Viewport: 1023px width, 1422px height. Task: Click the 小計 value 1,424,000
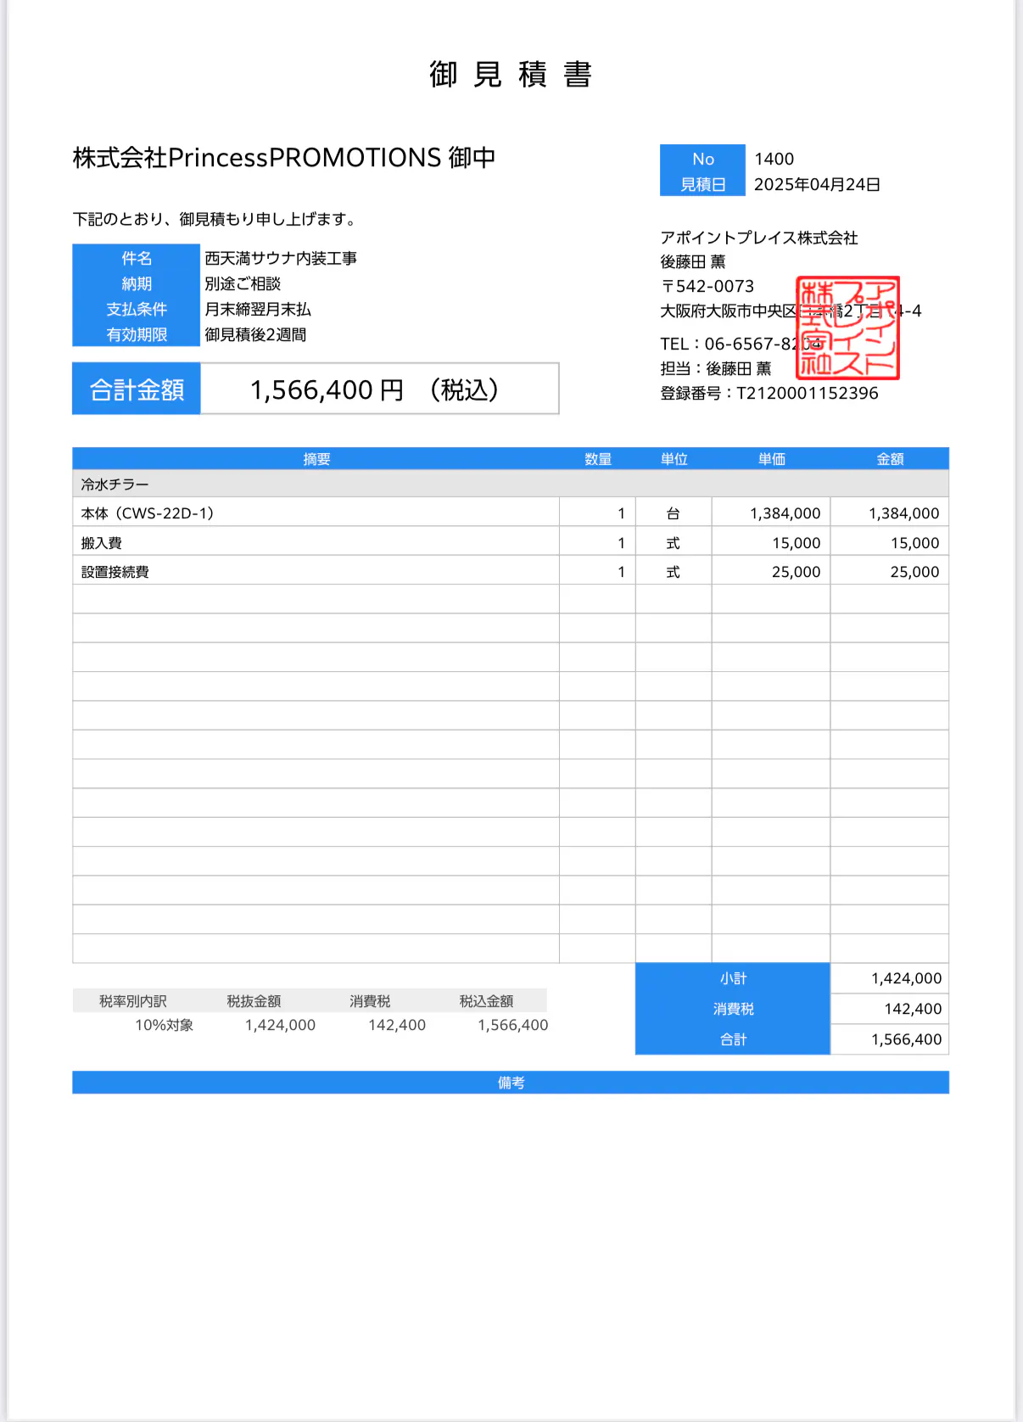[x=905, y=978]
